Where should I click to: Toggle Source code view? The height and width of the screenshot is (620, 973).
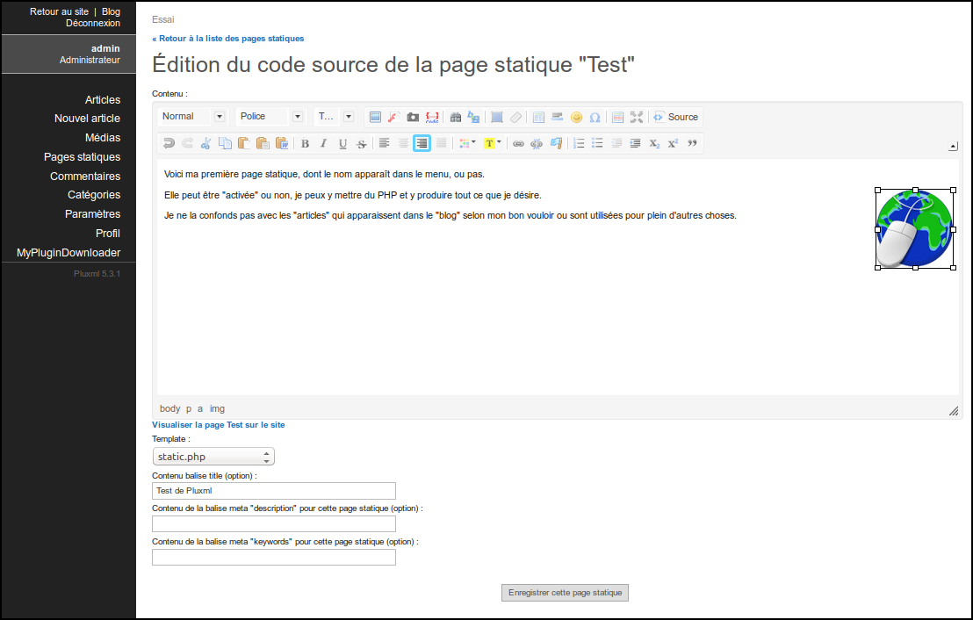(x=675, y=117)
